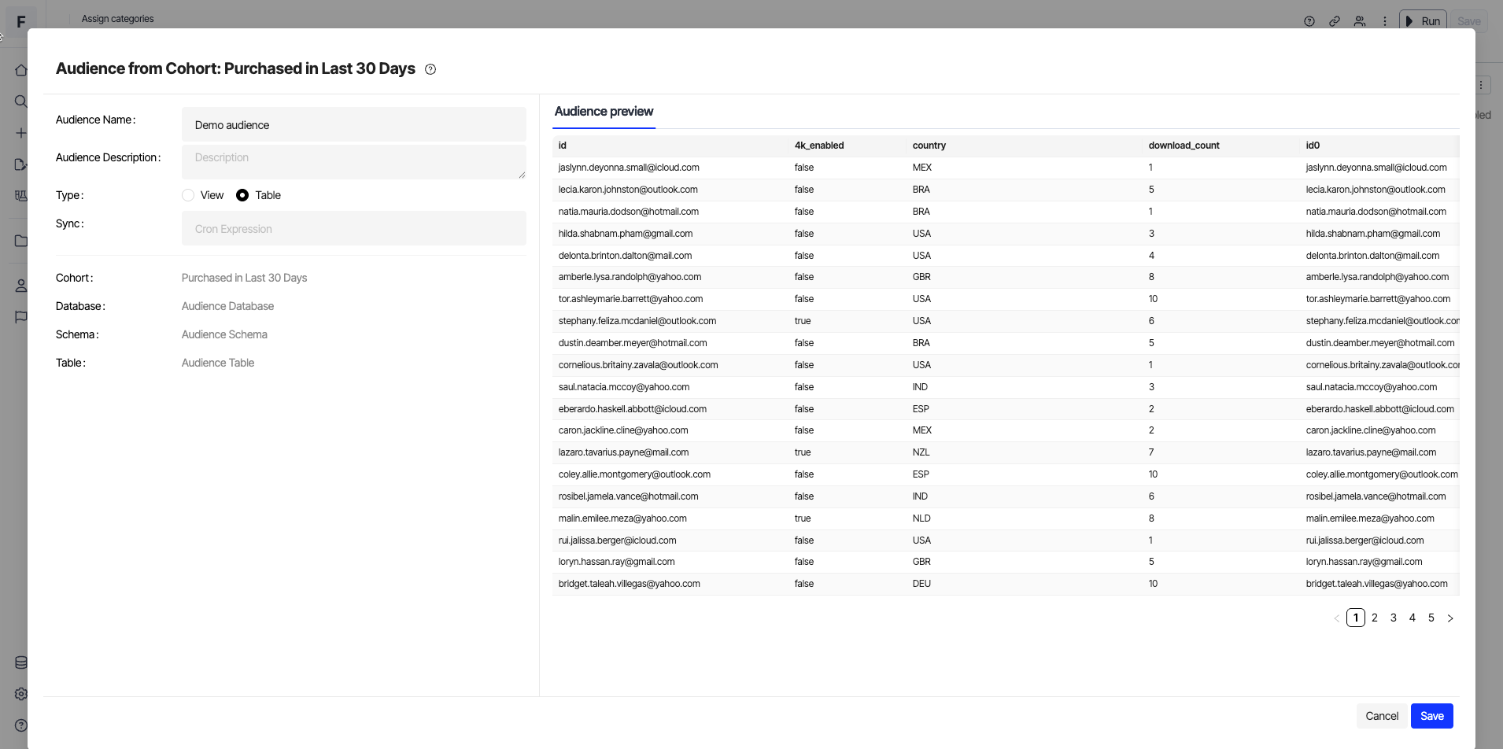Click into the Audience Description text area
The height and width of the screenshot is (749, 1503).
click(353, 161)
